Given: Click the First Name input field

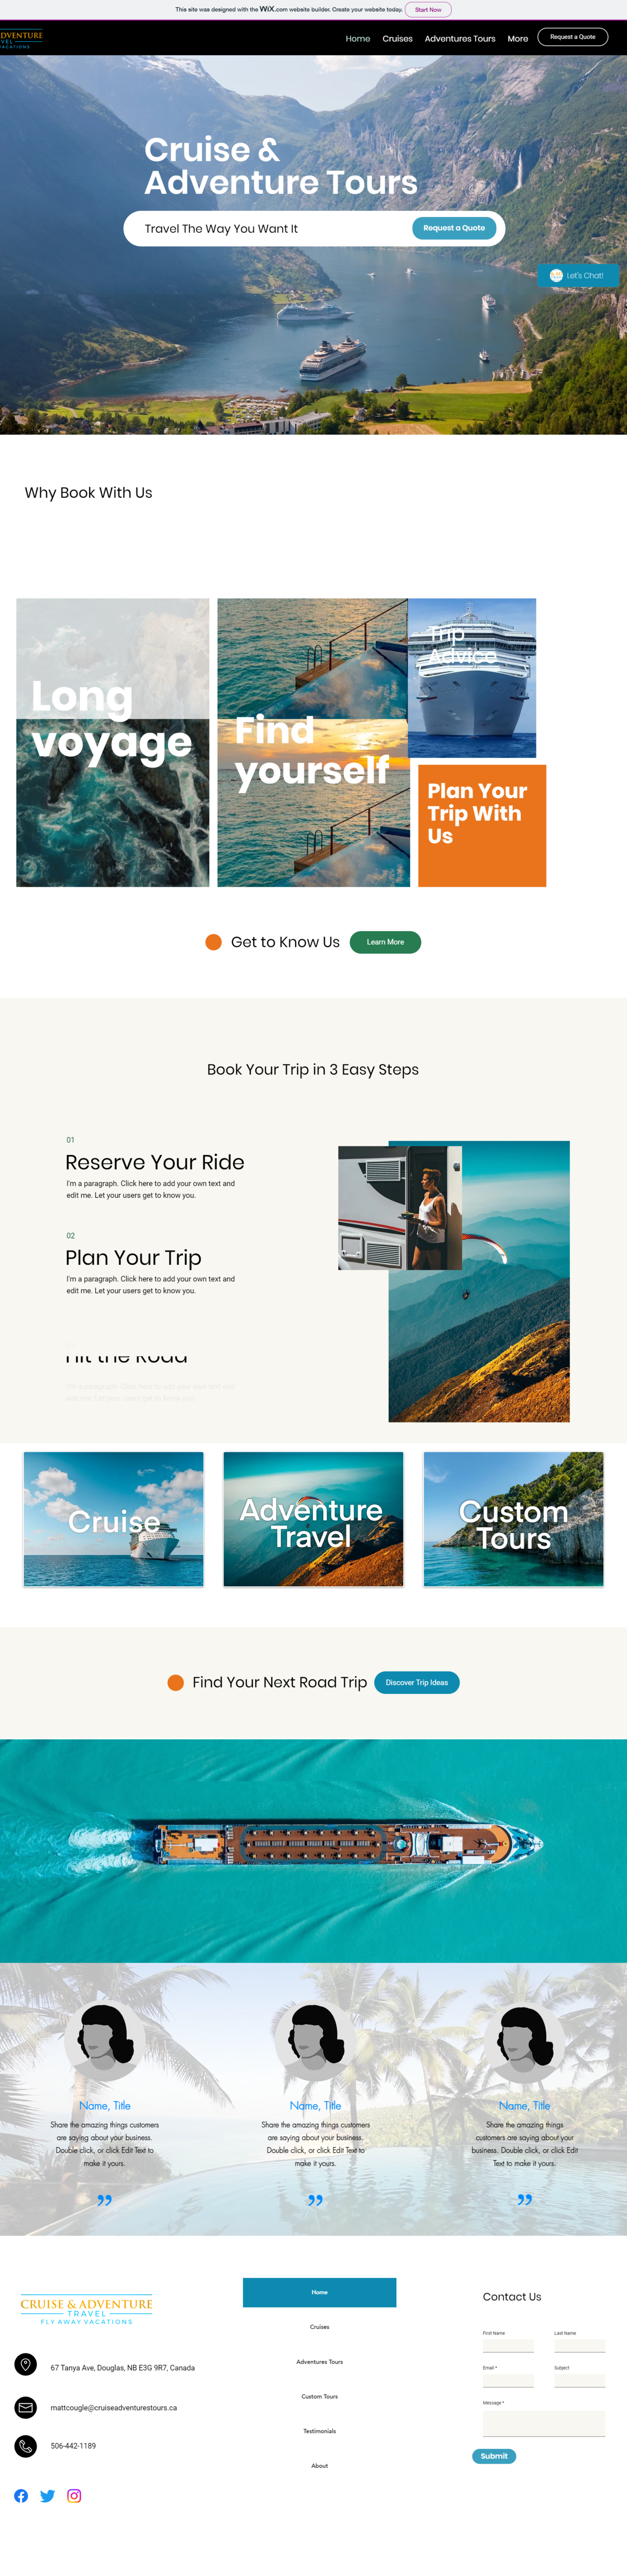Looking at the screenshot, I should click(x=508, y=2345).
